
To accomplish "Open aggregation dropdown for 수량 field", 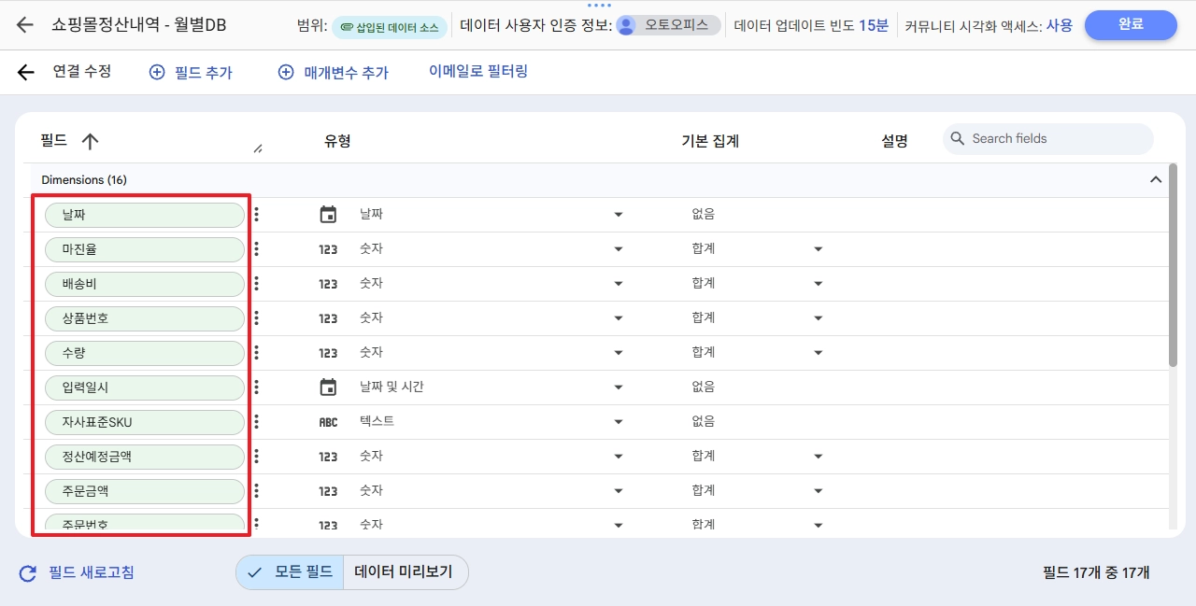I will click(819, 353).
